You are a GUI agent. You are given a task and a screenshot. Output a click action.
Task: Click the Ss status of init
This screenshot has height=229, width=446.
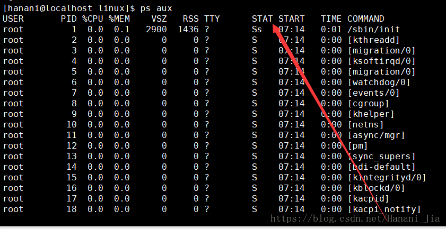pyautogui.click(x=257, y=30)
